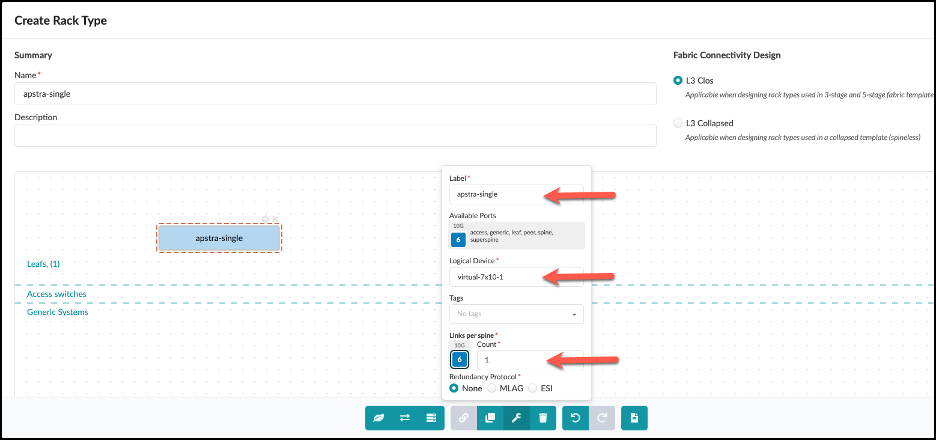Open the Logical Device selector field
The width and height of the screenshot is (936, 440).
(x=516, y=277)
